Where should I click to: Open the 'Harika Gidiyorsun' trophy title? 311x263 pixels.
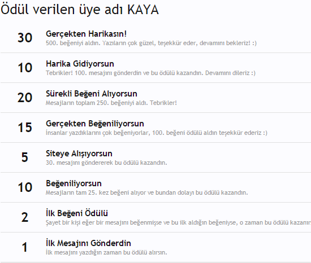click(80, 64)
